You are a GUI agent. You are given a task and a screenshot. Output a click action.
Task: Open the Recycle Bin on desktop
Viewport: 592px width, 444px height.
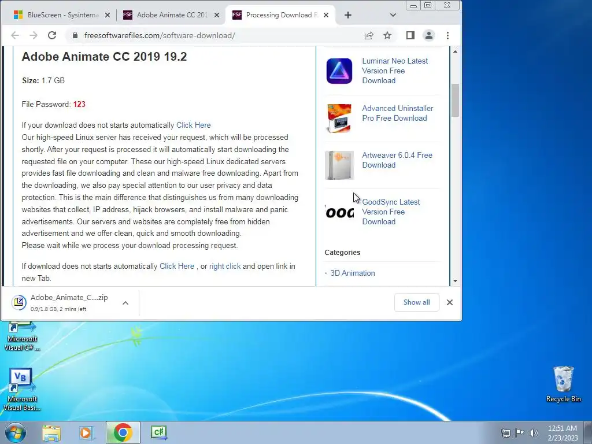pos(563,384)
